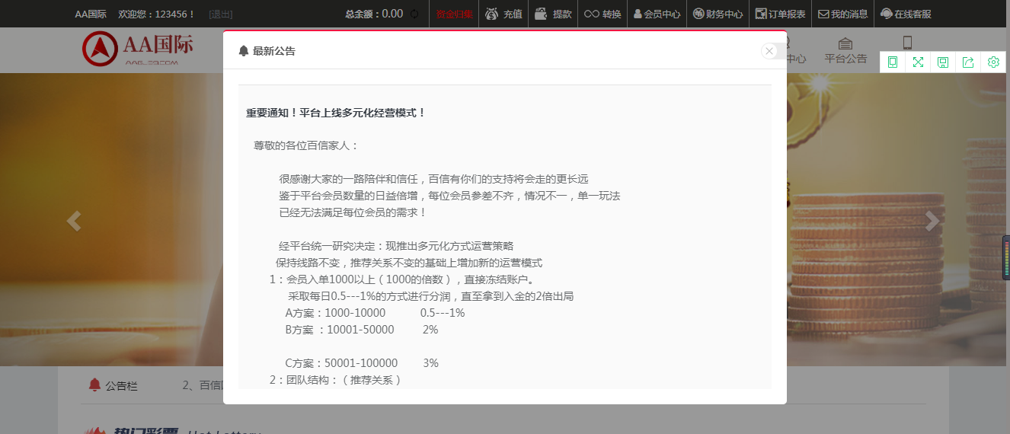The width and height of the screenshot is (1010, 434).
Task: Go to next banner slide
Action: point(932,221)
